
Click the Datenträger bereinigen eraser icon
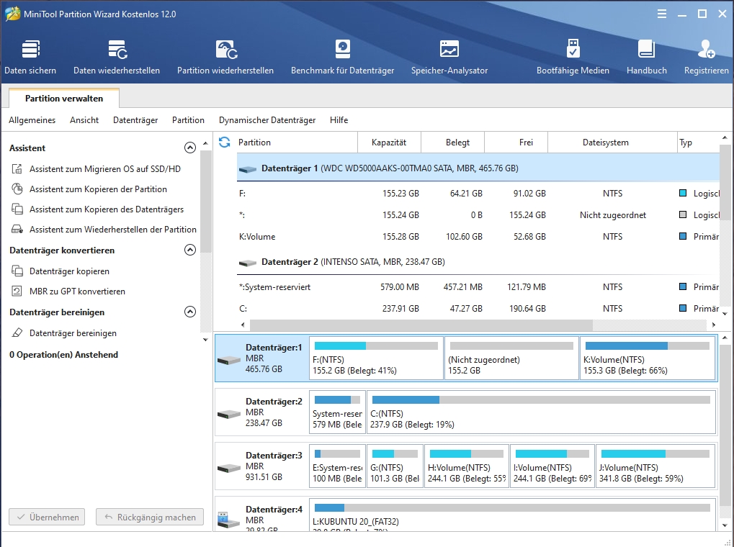(x=17, y=333)
